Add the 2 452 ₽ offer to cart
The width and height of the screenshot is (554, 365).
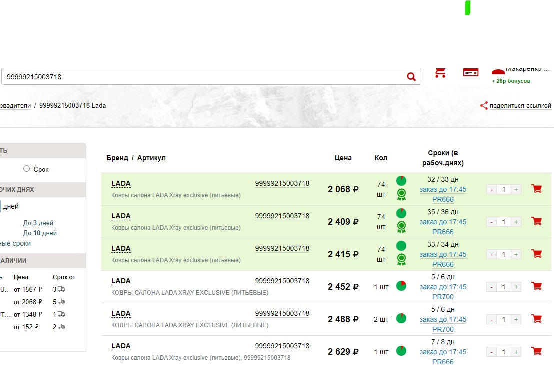coord(537,287)
